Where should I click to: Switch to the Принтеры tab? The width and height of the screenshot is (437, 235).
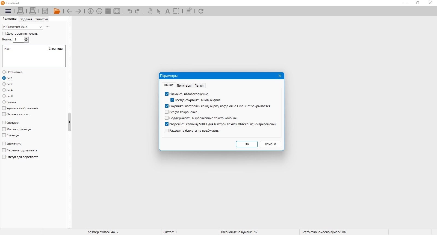[x=184, y=86]
